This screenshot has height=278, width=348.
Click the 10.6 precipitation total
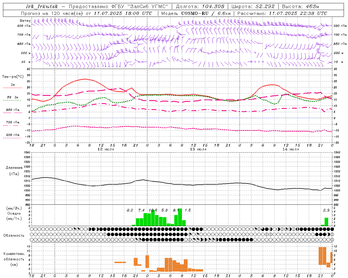pos(153,210)
